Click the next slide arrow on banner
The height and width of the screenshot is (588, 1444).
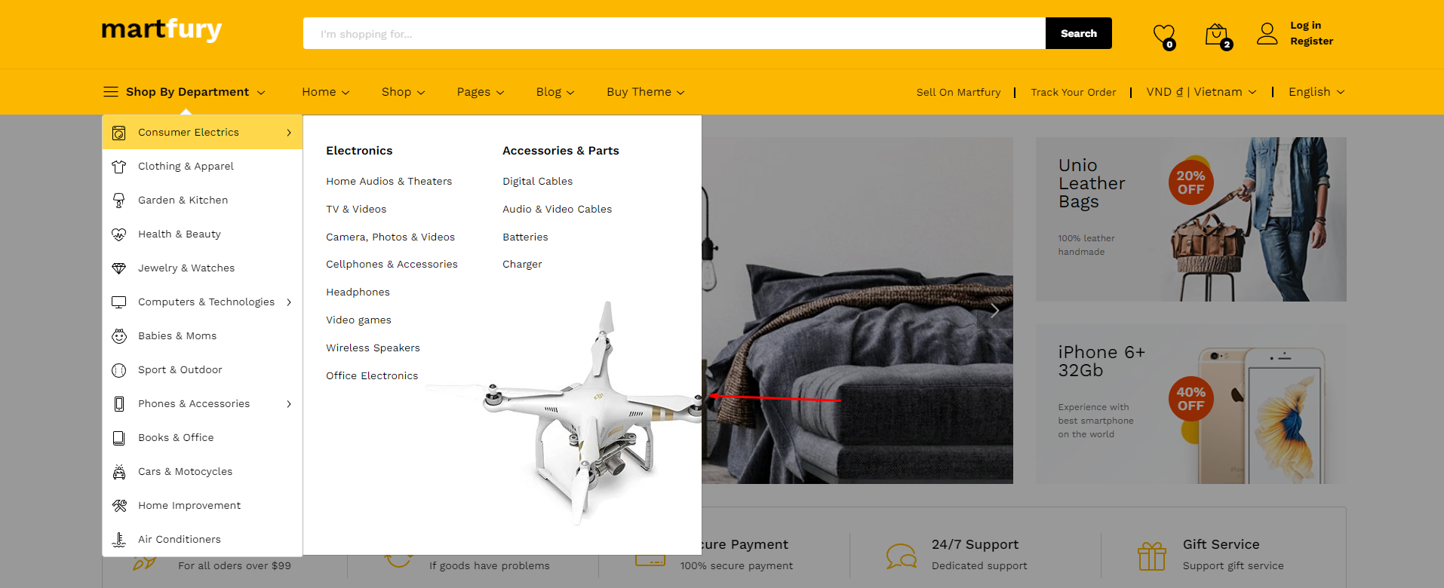pyautogui.click(x=995, y=311)
